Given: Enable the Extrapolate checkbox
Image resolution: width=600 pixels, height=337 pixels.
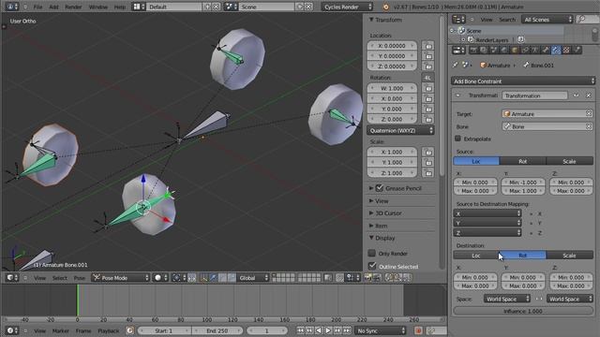Looking at the screenshot, I should (x=458, y=139).
